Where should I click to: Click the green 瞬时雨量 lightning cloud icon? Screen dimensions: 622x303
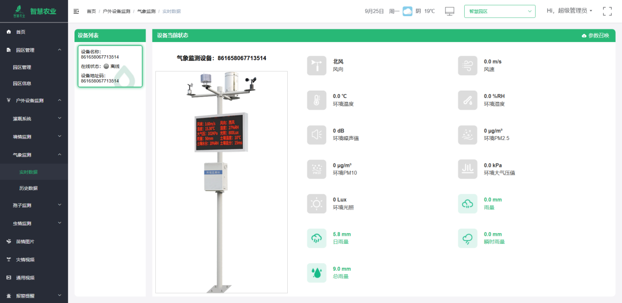468,238
